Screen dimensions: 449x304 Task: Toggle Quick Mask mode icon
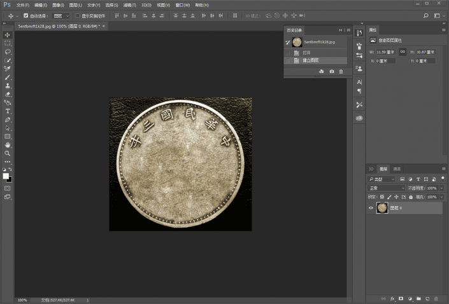(x=8, y=188)
